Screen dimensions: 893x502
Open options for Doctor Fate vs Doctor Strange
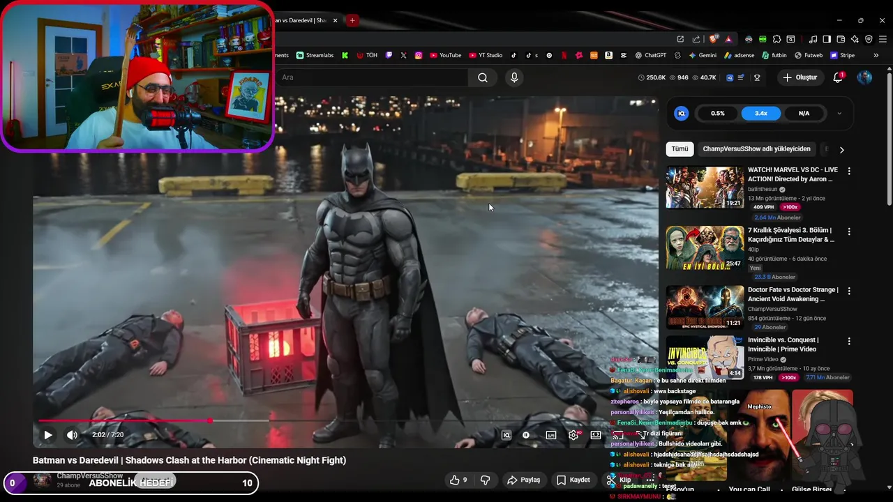pos(849,291)
